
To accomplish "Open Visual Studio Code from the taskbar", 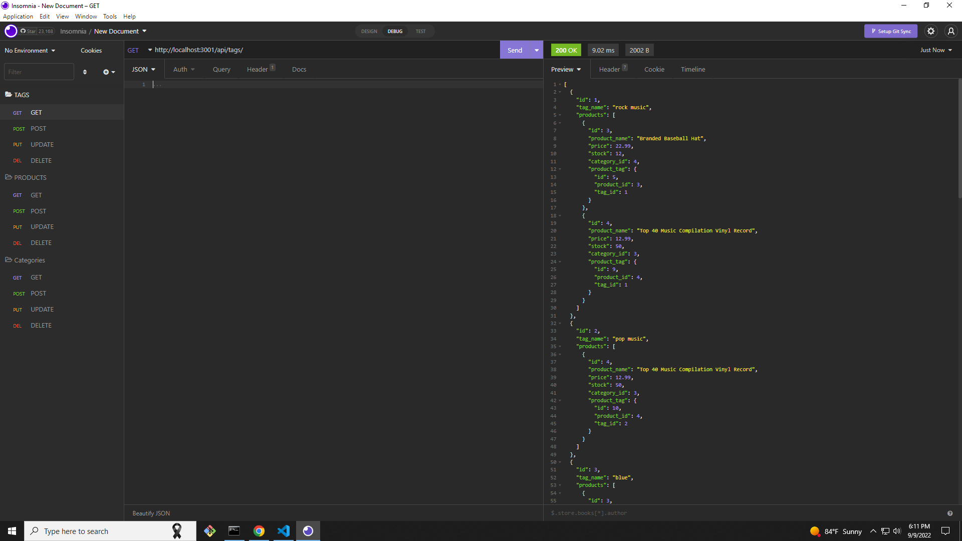I will (283, 530).
